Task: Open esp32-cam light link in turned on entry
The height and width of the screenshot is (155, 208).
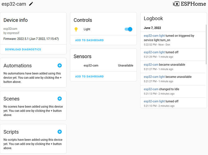Action: coord(154,36)
